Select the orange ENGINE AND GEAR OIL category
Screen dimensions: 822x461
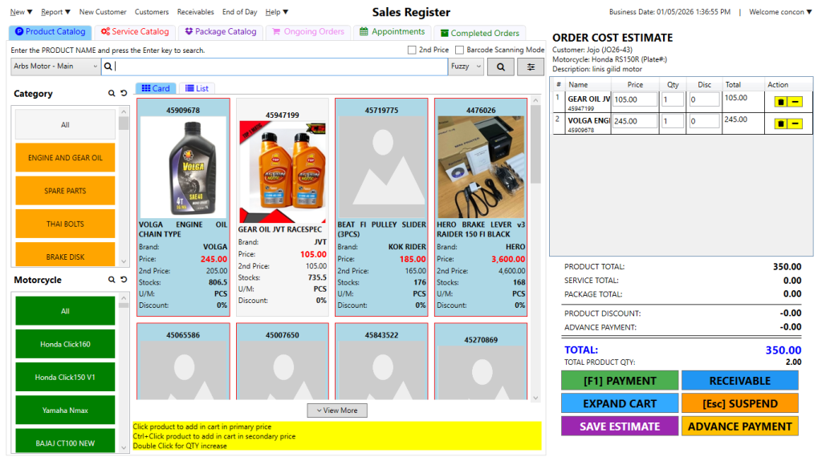(x=65, y=158)
